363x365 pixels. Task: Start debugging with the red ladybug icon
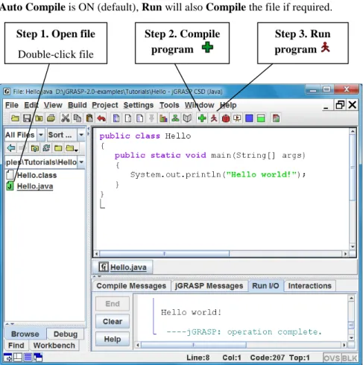226,118
